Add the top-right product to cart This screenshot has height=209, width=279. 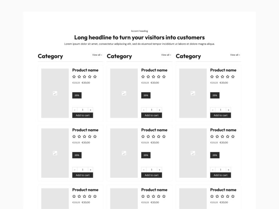[221, 115]
